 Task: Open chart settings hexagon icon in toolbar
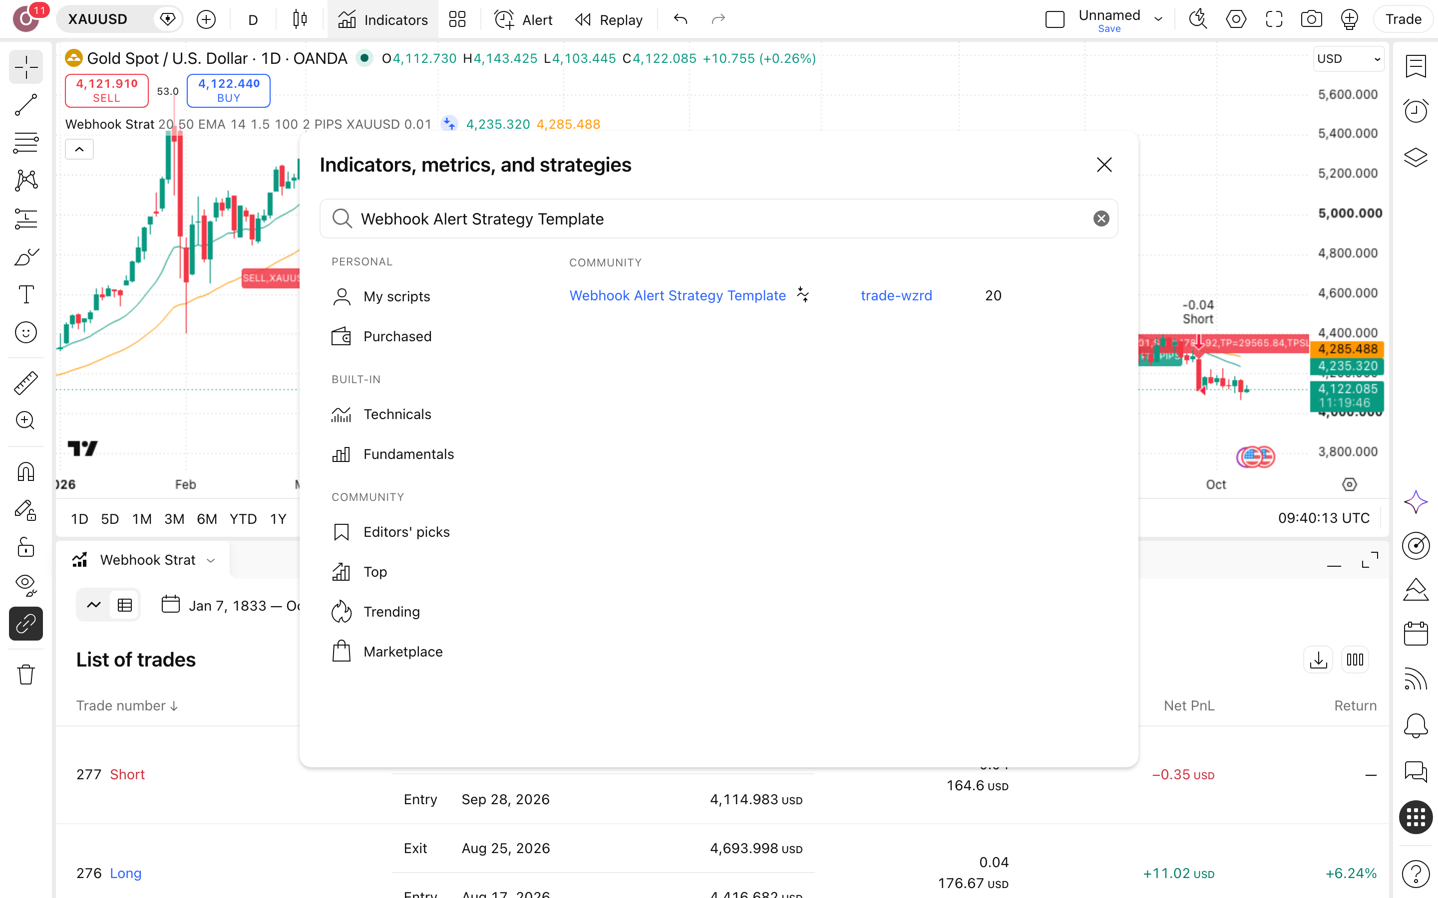click(x=1236, y=19)
